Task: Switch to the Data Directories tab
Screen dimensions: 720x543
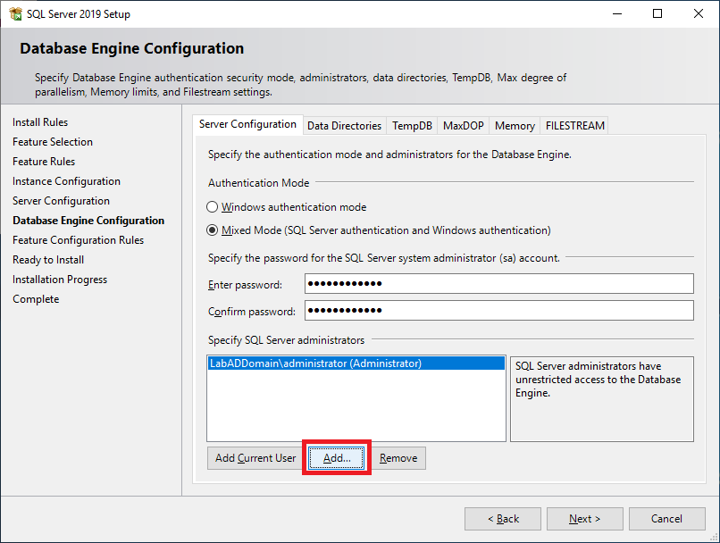Action: 344,126
